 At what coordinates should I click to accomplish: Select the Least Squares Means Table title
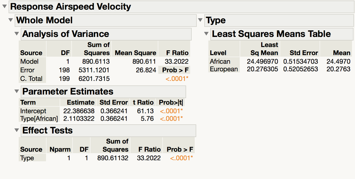(271, 34)
